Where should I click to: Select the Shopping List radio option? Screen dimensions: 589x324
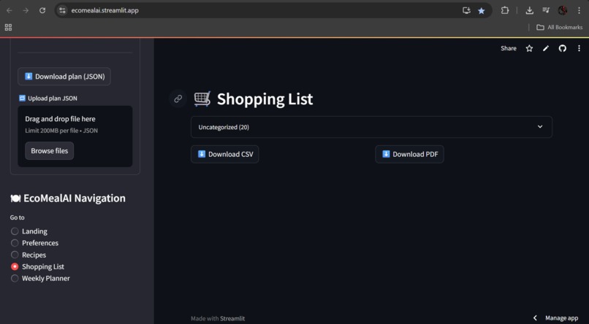pos(37,266)
